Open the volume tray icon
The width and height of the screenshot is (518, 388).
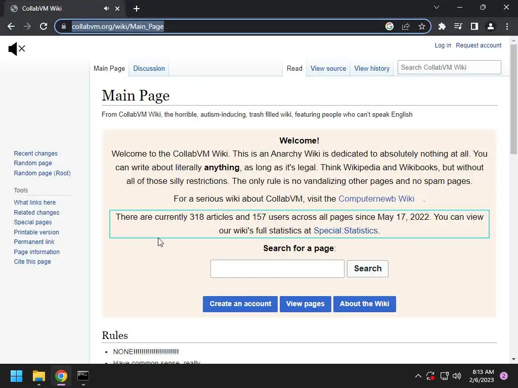tap(457, 376)
